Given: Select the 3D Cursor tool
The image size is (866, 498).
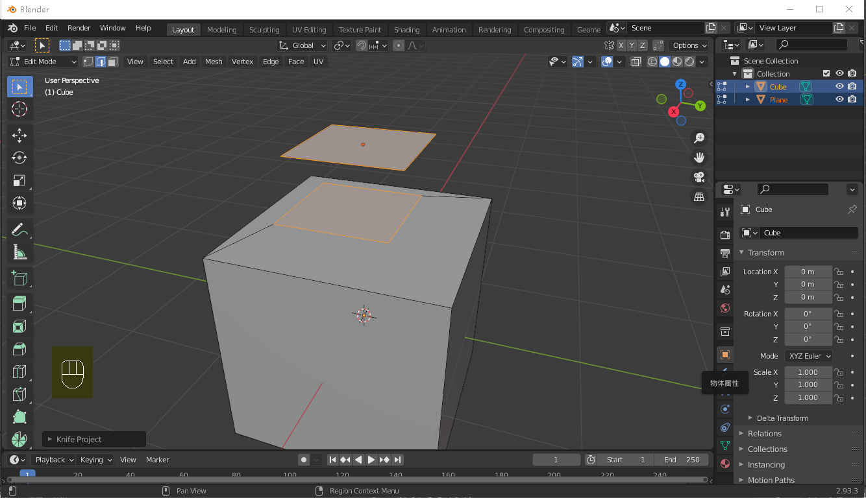Looking at the screenshot, I should pyautogui.click(x=19, y=109).
